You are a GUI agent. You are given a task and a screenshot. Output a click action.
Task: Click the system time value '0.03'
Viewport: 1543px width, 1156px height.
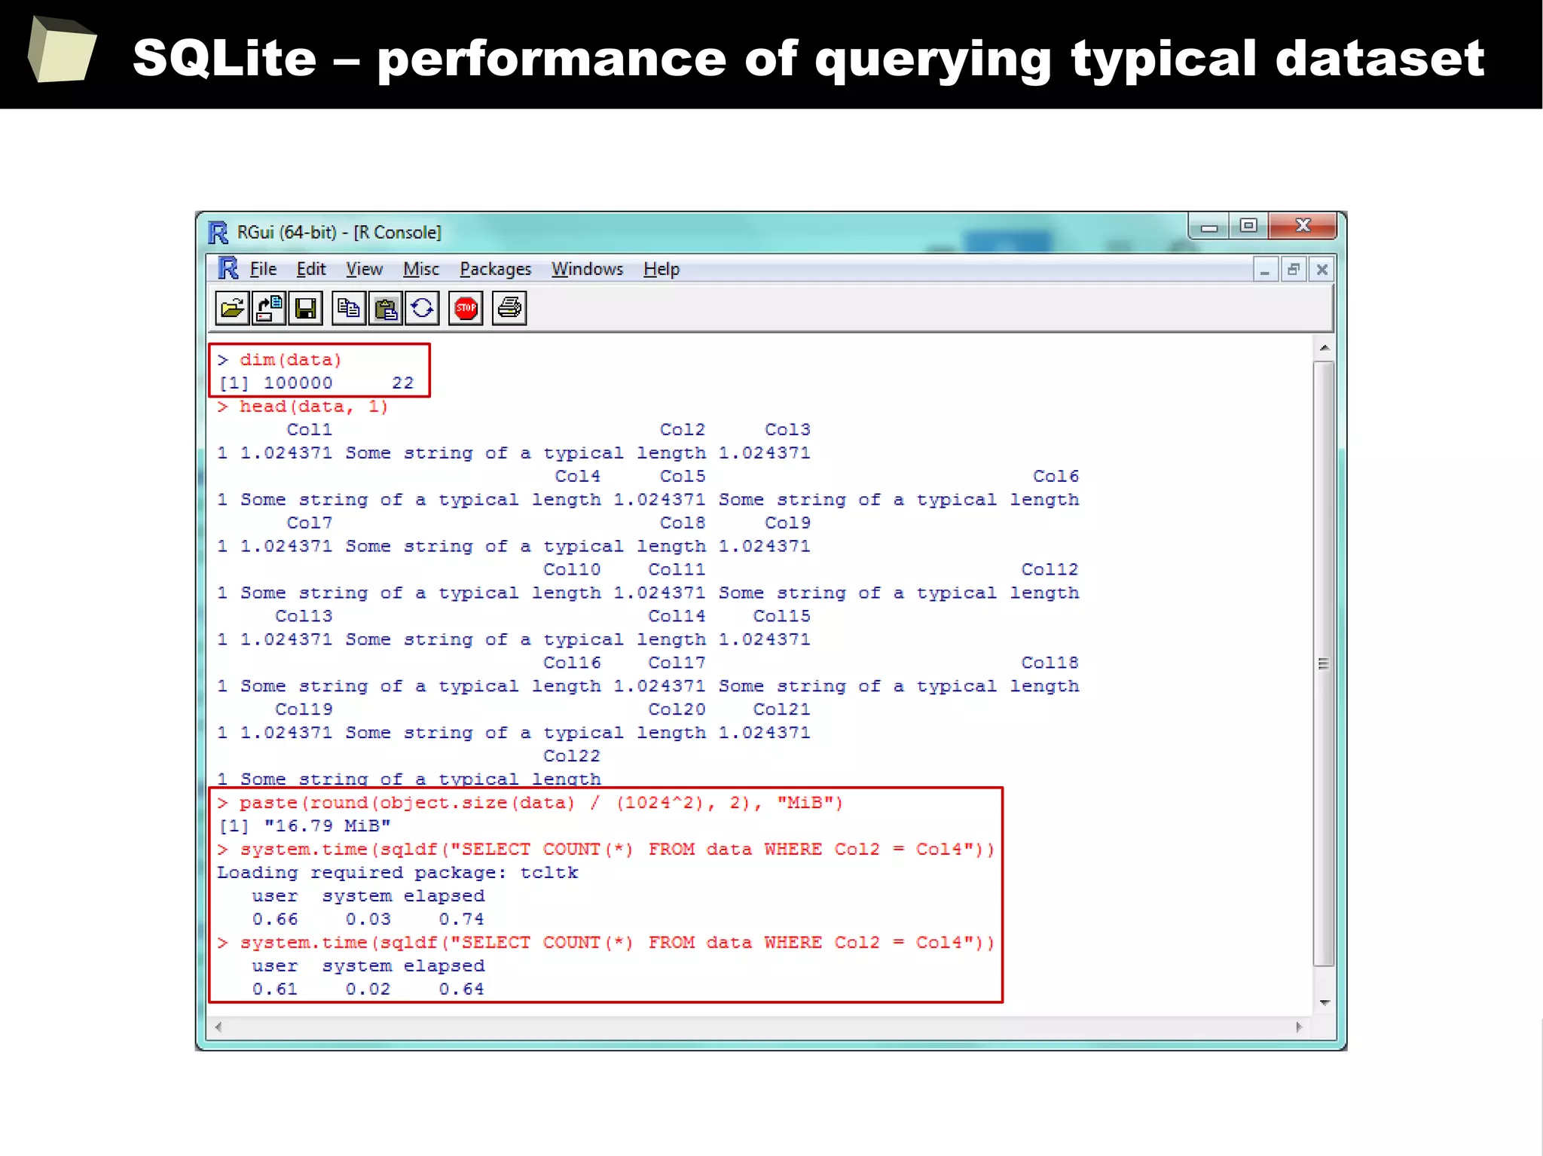[368, 920]
